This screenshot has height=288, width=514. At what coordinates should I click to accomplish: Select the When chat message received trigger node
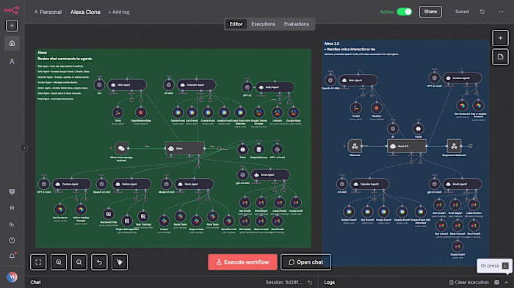pos(121,148)
